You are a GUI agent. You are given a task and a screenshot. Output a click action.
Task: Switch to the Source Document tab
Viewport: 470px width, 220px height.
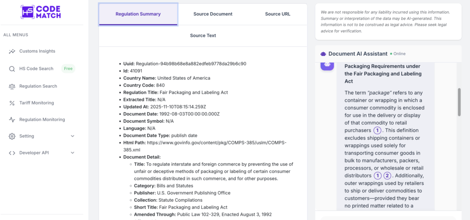(x=213, y=14)
